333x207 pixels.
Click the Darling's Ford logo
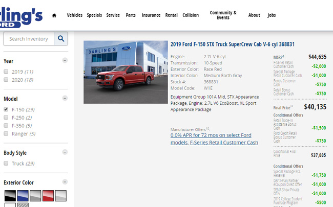(x=21, y=17)
